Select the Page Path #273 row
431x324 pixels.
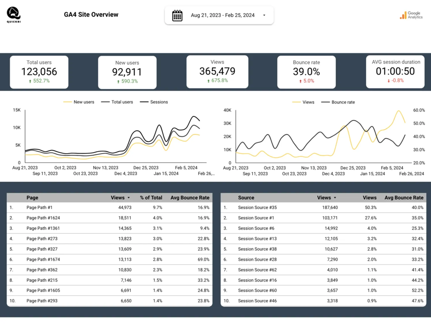[109, 239]
